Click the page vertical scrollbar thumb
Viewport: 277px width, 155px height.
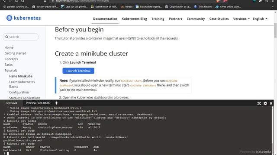[275, 30]
